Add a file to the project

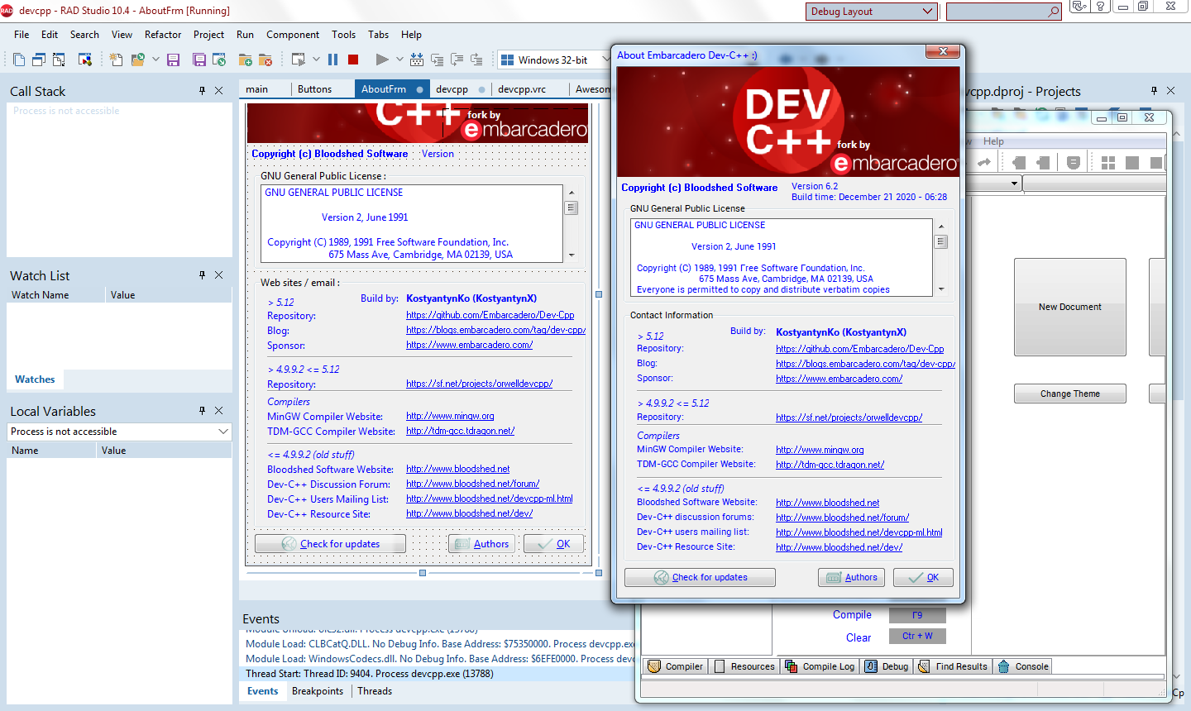245,60
